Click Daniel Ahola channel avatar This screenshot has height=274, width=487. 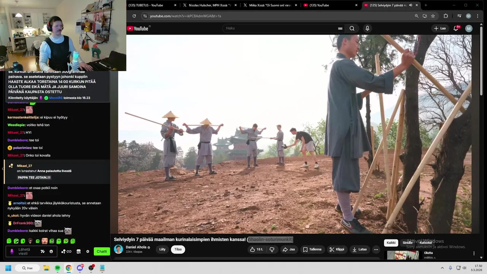click(118, 249)
